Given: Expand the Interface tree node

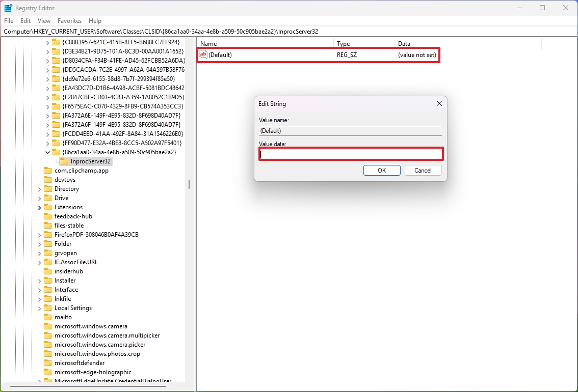Looking at the screenshot, I should pos(39,289).
